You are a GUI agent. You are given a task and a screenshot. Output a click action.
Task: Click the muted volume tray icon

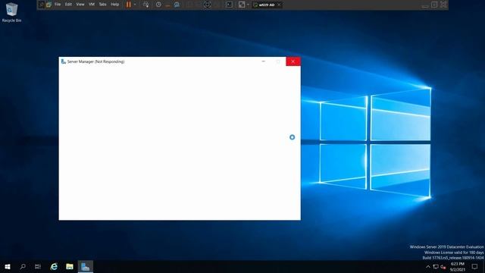tap(443, 266)
